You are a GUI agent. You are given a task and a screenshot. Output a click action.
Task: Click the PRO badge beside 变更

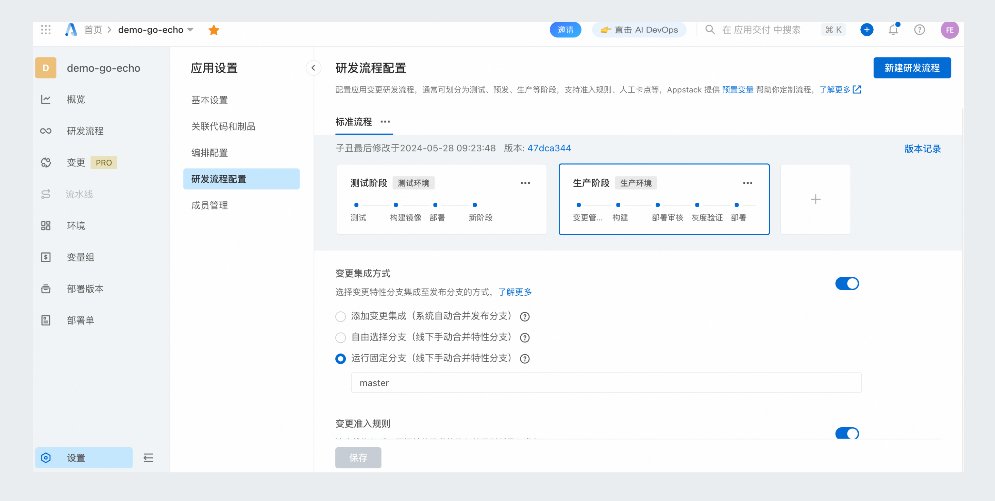coord(103,162)
